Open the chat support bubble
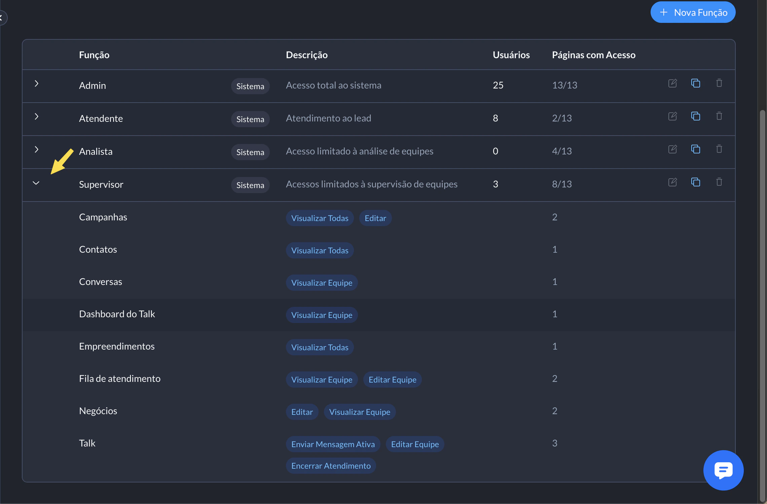 coord(723,470)
